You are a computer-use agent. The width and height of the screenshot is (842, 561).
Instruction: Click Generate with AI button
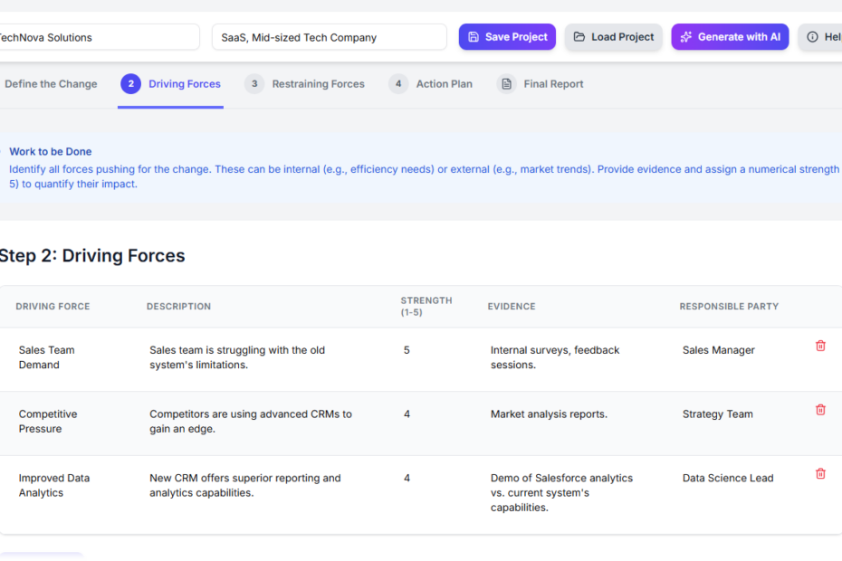730,37
